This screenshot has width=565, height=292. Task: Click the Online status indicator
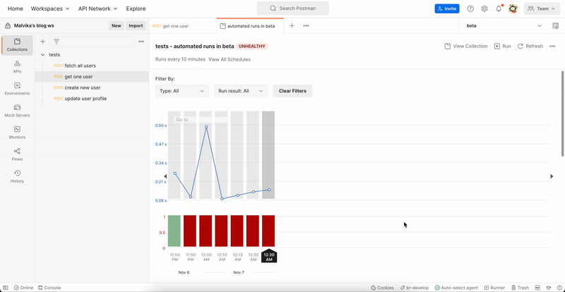click(23, 288)
